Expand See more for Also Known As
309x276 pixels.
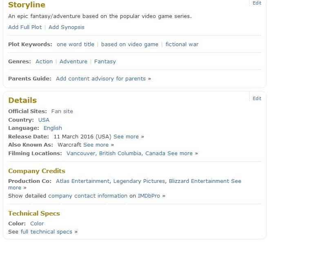click(x=96, y=145)
